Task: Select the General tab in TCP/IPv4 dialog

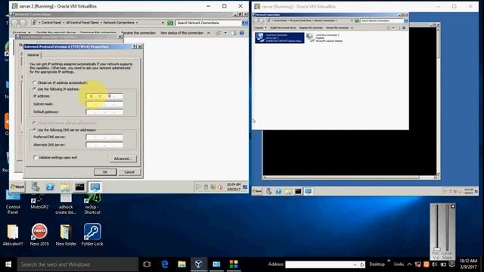Action: pos(33,55)
